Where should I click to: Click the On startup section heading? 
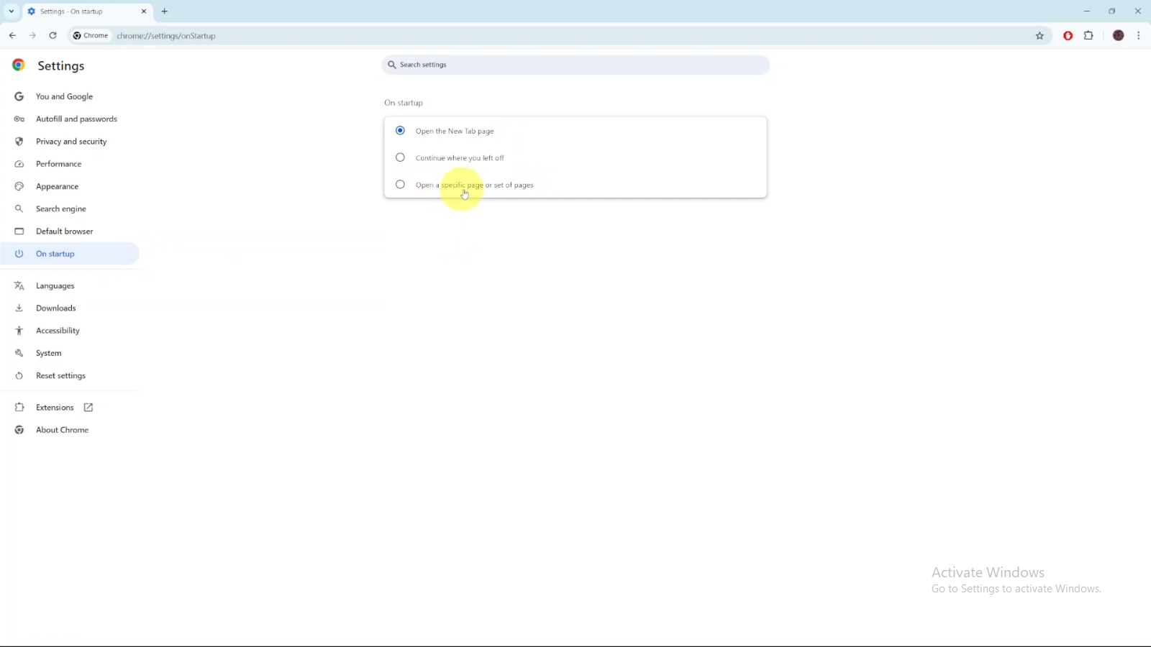click(x=404, y=103)
